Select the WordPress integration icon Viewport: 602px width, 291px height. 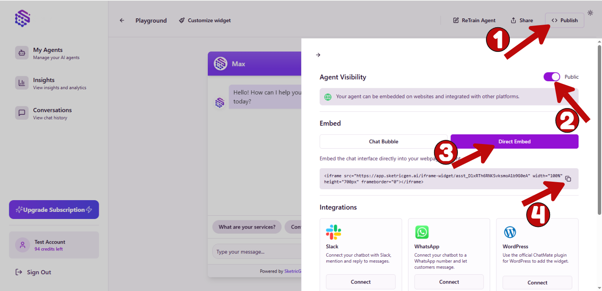(510, 232)
